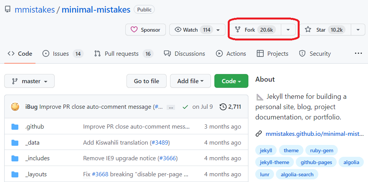Image resolution: width=368 pixels, height=182 pixels.
Task: Click the 3 months ago timestamp for .github
Action: (222, 127)
